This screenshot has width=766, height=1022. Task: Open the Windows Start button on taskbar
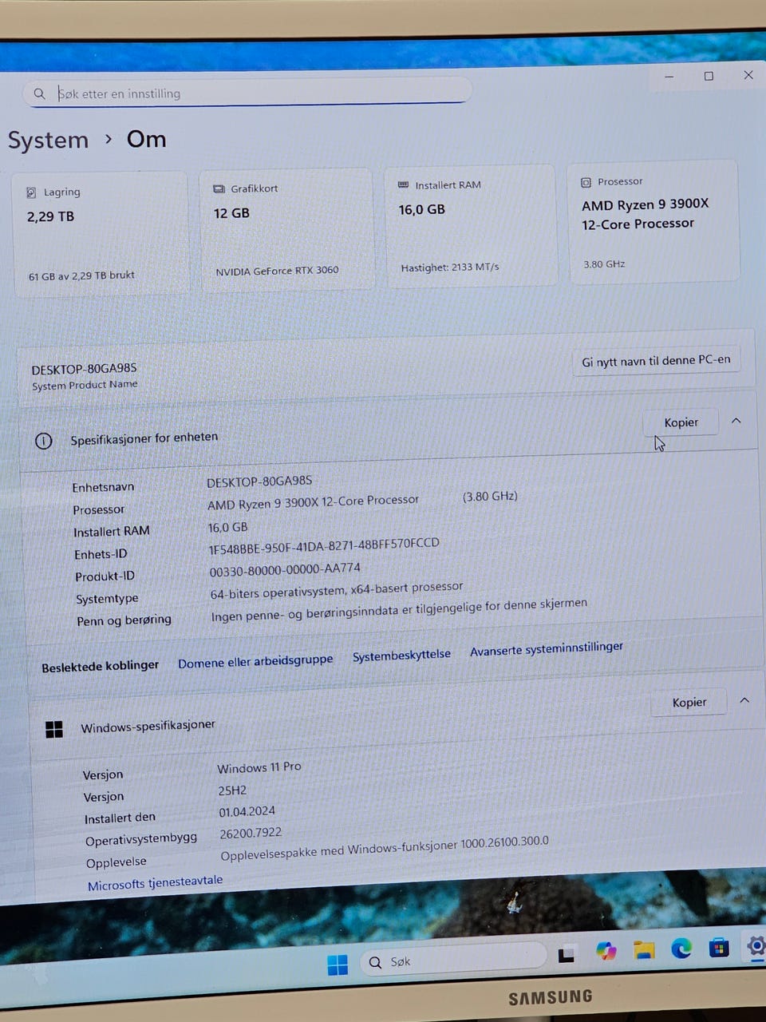(338, 965)
